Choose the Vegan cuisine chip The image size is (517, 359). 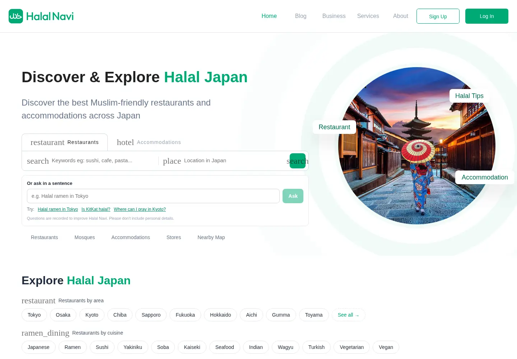click(386, 347)
